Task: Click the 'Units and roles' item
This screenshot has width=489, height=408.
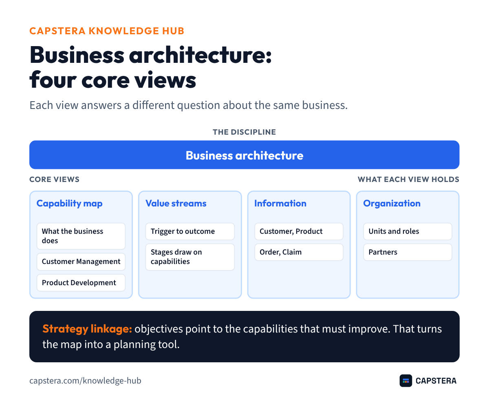Action: (x=407, y=231)
